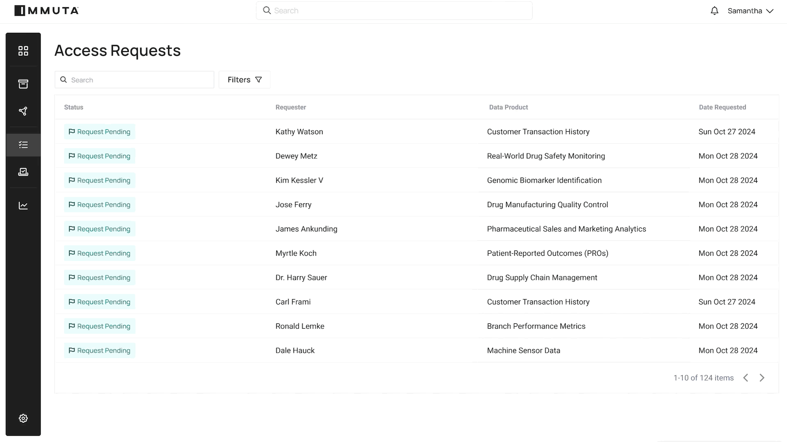Open the laptop check icon in sidebar
This screenshot has width=787, height=442.
coord(23,172)
